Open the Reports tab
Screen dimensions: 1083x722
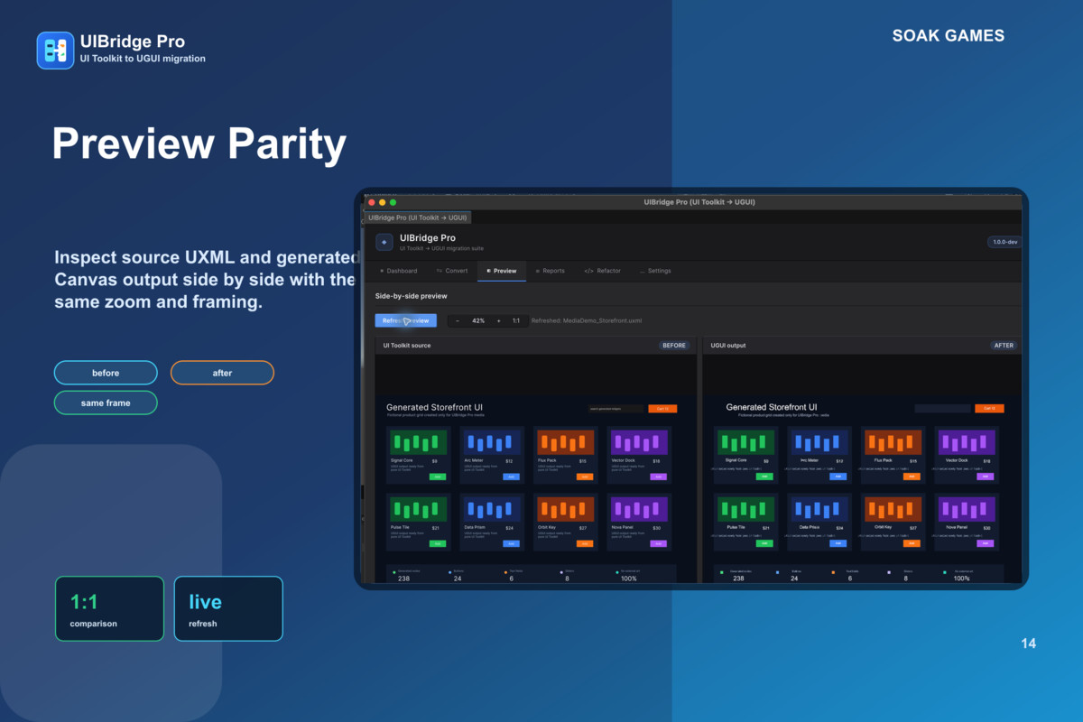click(550, 271)
